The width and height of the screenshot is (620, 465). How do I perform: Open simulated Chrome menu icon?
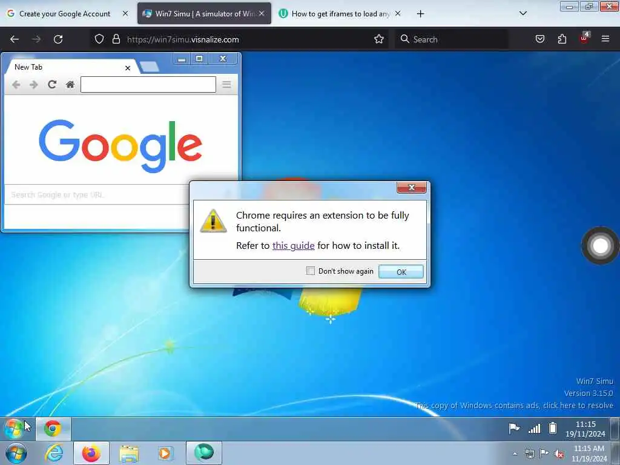pyautogui.click(x=226, y=84)
